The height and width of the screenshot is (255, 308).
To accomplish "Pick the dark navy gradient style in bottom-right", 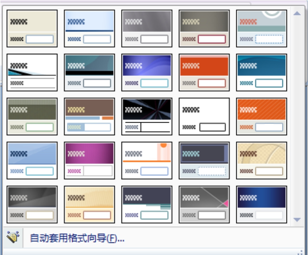I will pyautogui.click(x=262, y=204).
